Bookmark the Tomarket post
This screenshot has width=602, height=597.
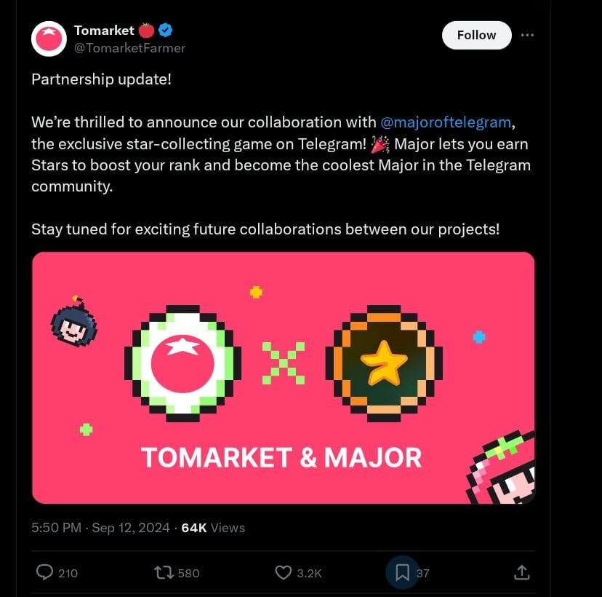[402, 573]
